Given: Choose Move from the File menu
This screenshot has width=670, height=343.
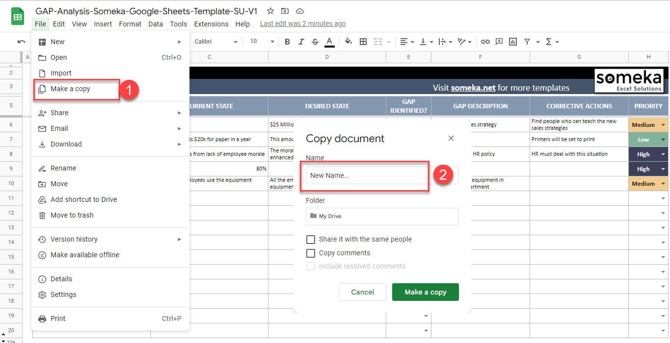Looking at the screenshot, I should coord(110,184).
